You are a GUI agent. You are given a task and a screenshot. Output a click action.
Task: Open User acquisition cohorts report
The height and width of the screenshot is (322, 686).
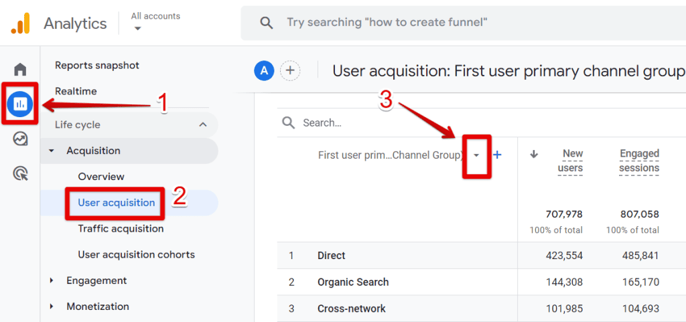coord(136,254)
